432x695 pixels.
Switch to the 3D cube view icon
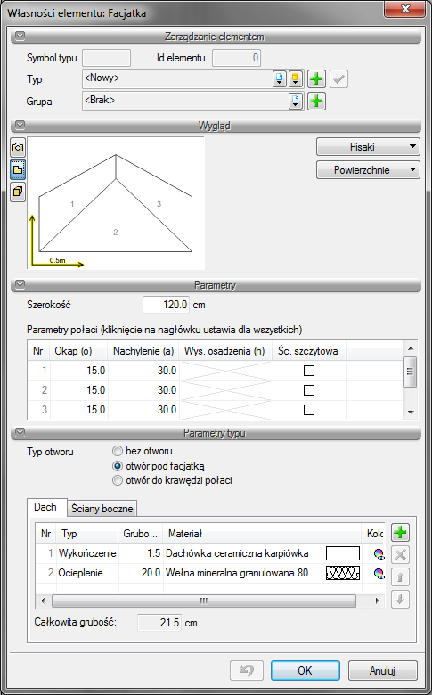pyautogui.click(x=18, y=192)
